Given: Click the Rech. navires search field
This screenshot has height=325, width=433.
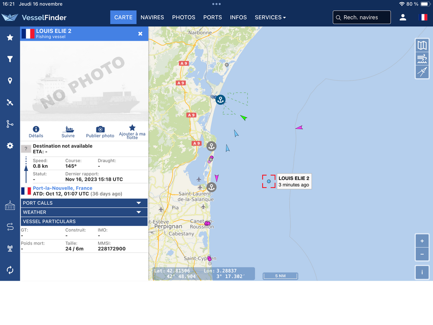Looking at the screenshot, I should (362, 17).
